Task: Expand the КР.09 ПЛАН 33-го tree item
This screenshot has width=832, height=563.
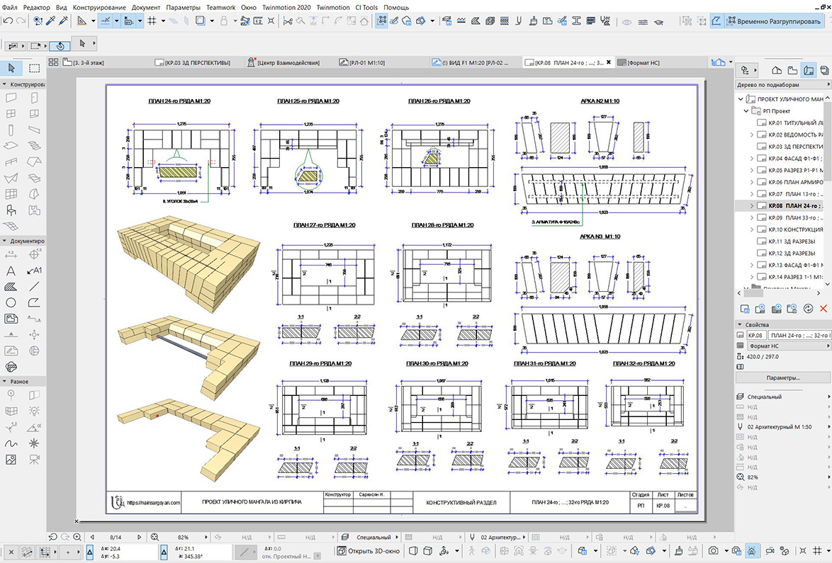Action: 751,218
